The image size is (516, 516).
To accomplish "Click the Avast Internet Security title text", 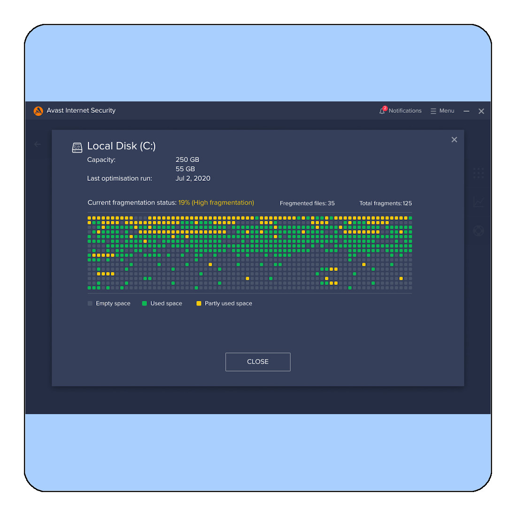I will click(x=81, y=111).
